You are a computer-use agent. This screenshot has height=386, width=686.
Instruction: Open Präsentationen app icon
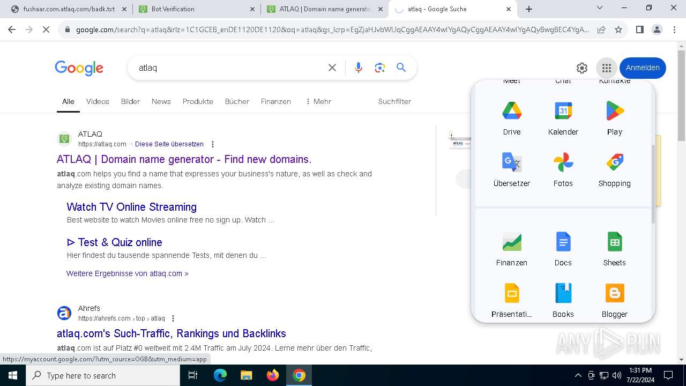coord(512,300)
